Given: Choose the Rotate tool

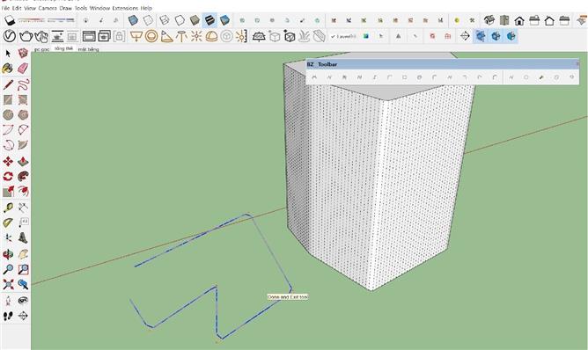Looking at the screenshot, I should (8, 176).
